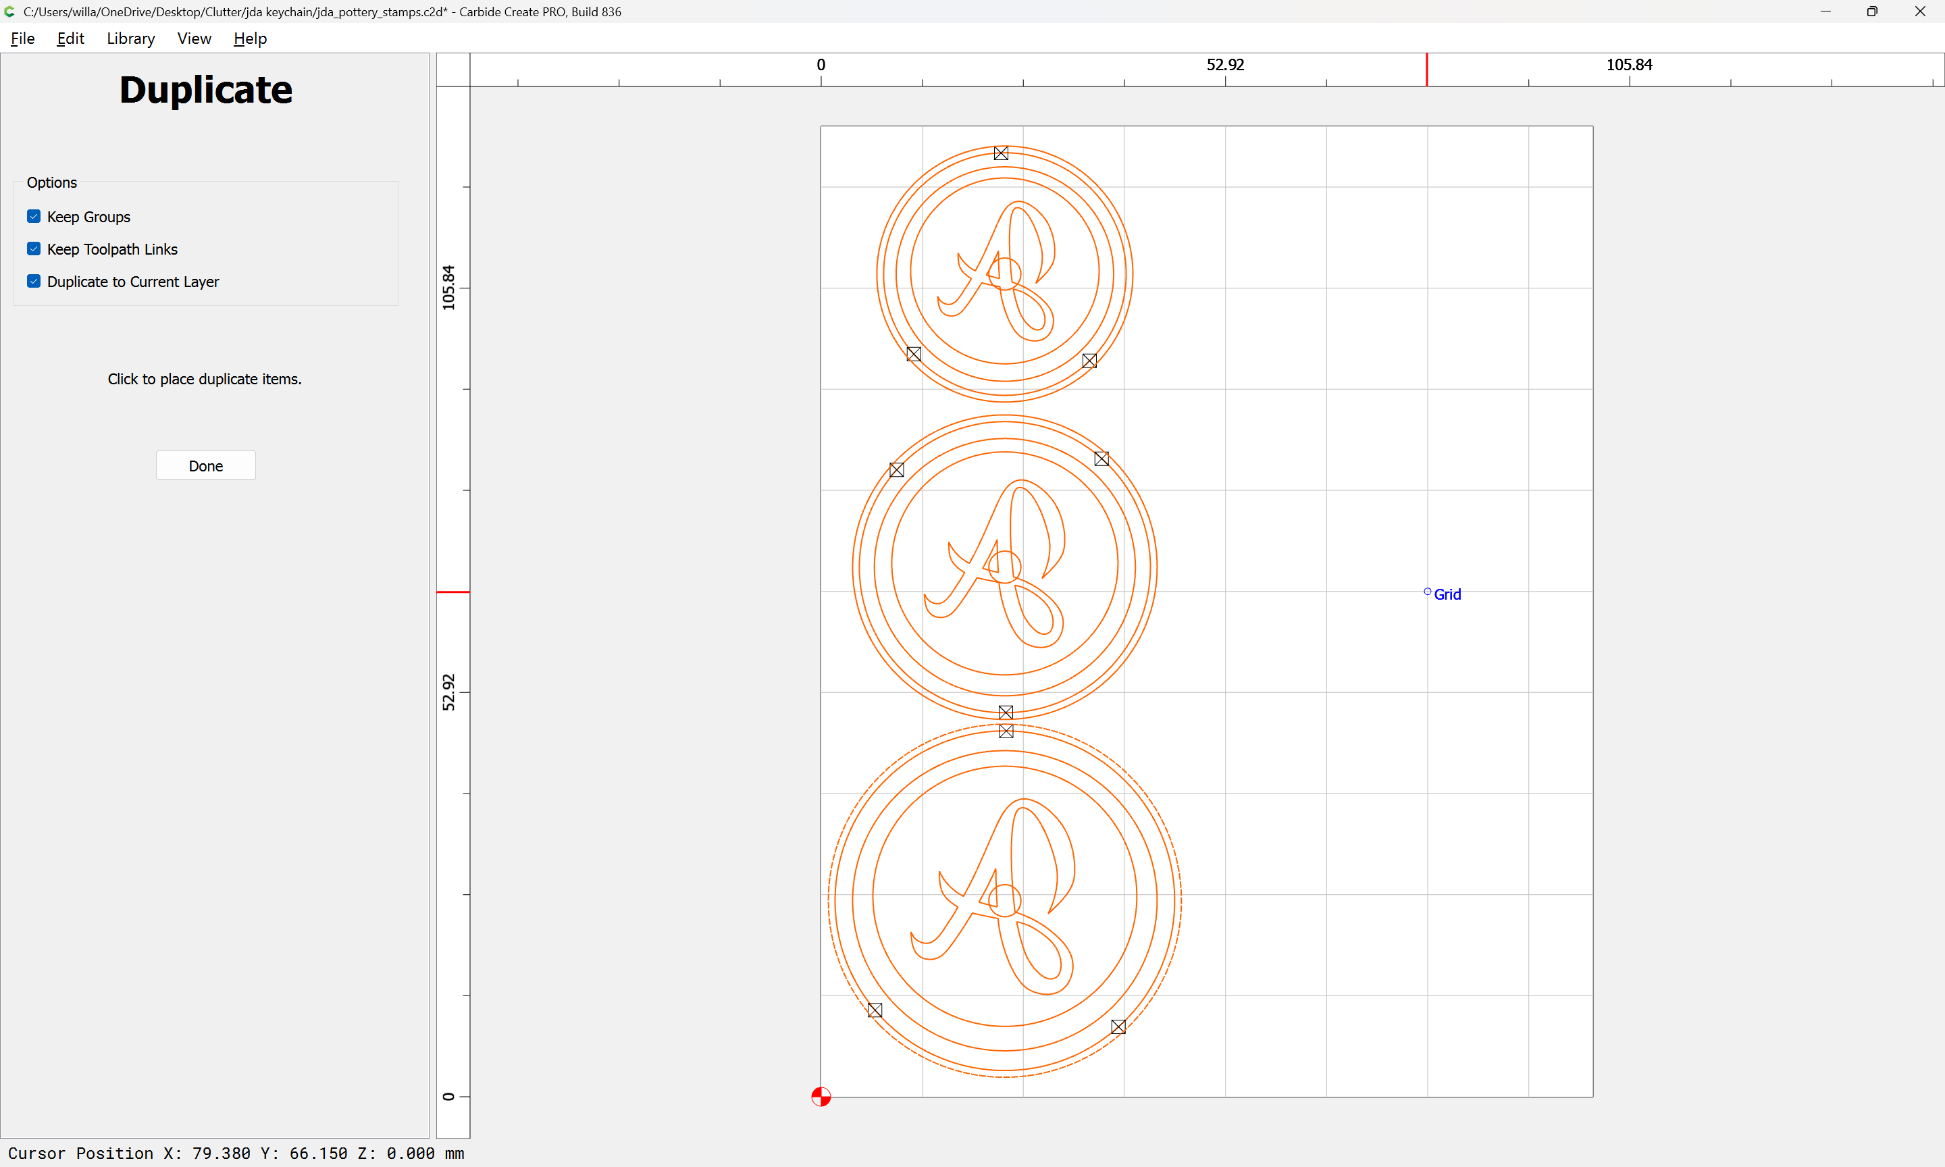Open the Help menu

coord(250,38)
